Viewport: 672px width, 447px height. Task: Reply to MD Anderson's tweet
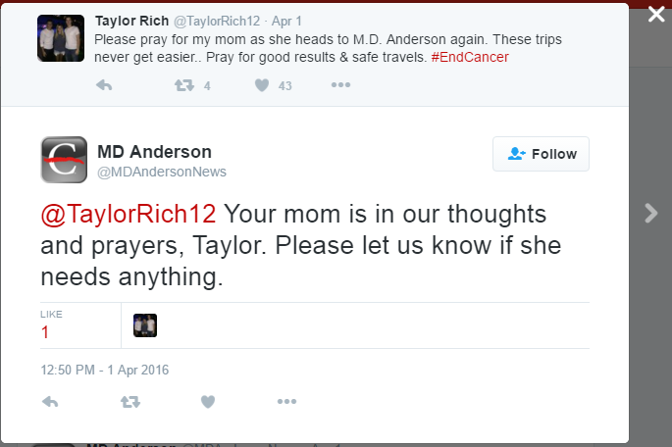point(51,401)
